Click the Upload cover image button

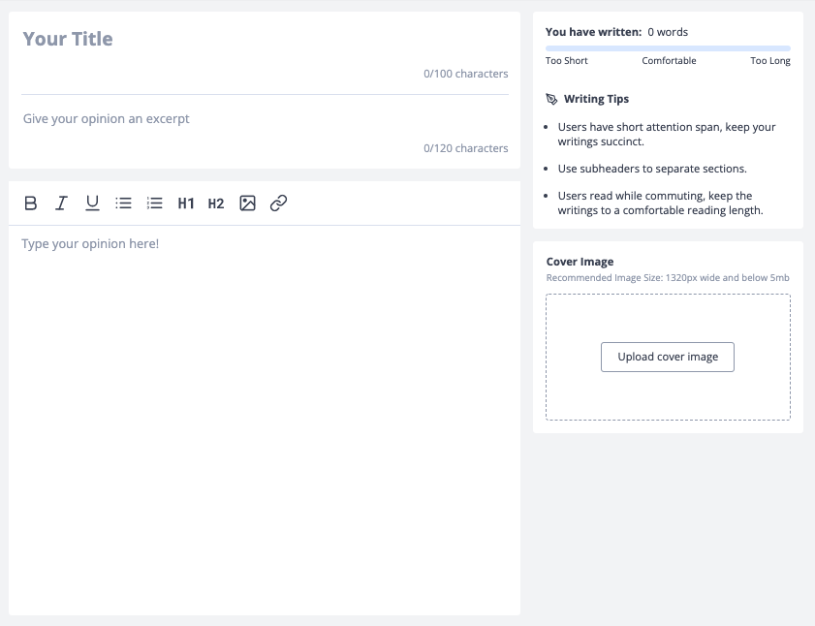coord(668,357)
